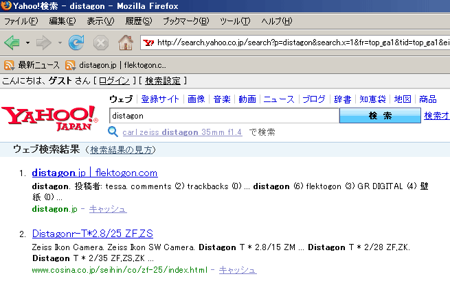Switch to 知恵袋 search tab

coord(372,99)
